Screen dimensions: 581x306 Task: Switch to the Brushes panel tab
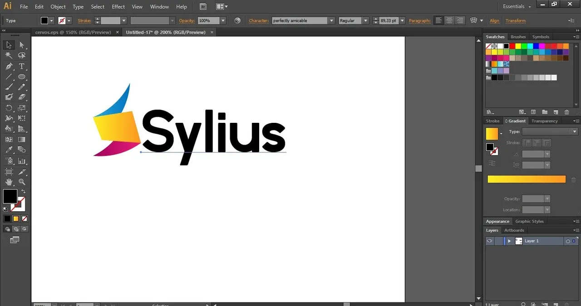tap(518, 37)
